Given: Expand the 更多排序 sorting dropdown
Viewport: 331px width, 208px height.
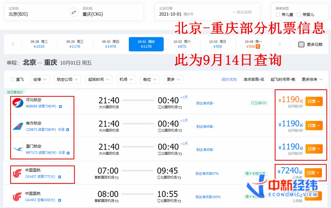Looking at the screenshot, I should coord(312,79).
